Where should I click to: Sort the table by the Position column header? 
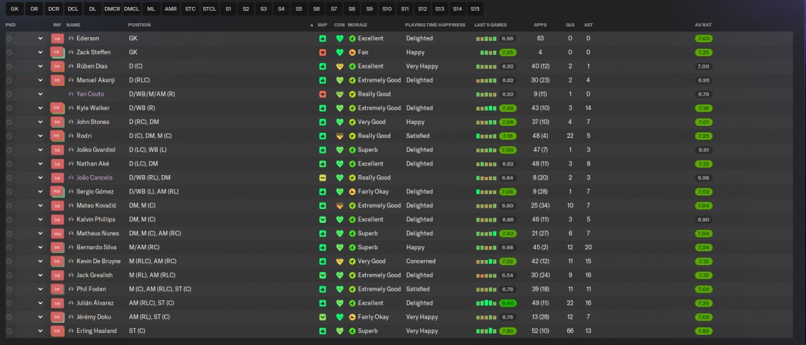pyautogui.click(x=139, y=25)
